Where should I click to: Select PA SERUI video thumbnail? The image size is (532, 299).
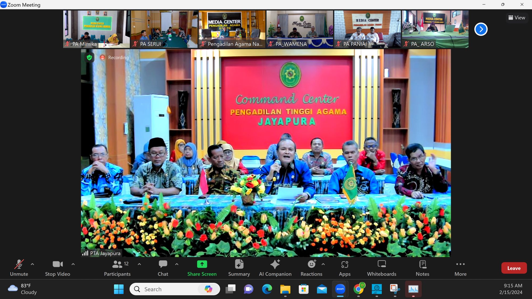[164, 29]
